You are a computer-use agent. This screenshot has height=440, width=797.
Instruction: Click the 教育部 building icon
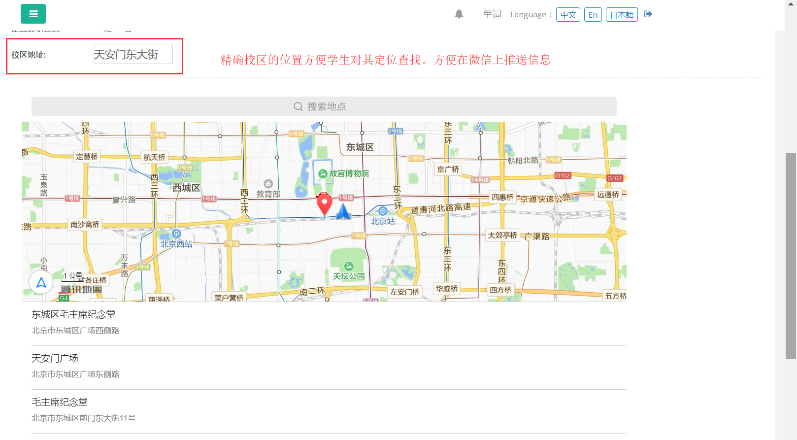pos(268,184)
